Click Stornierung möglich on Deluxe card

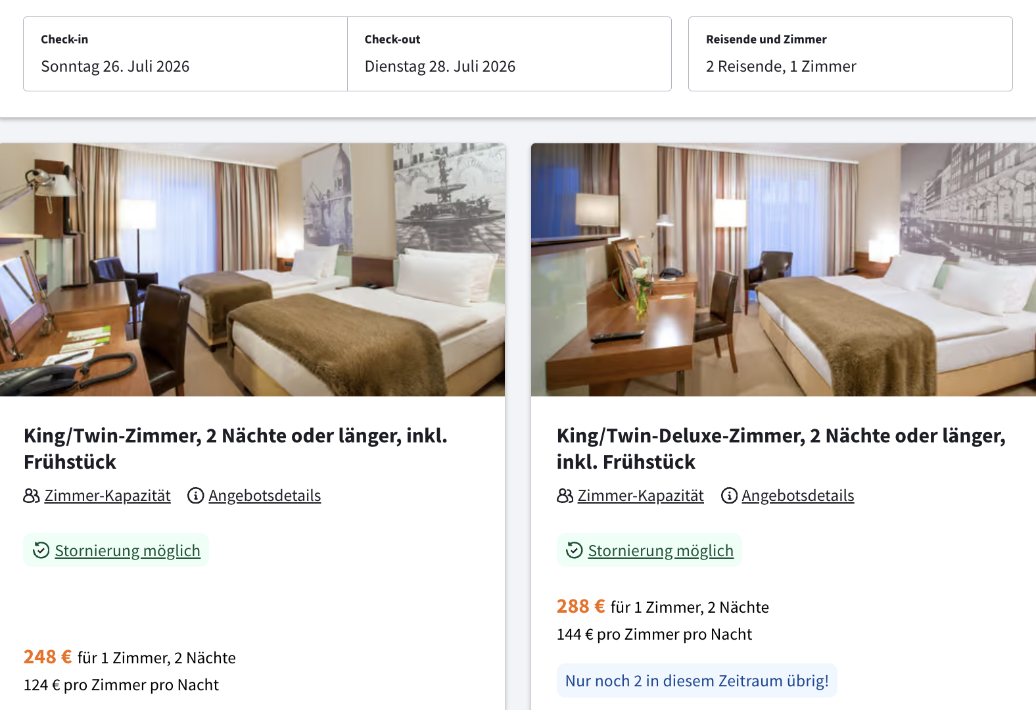(x=661, y=551)
